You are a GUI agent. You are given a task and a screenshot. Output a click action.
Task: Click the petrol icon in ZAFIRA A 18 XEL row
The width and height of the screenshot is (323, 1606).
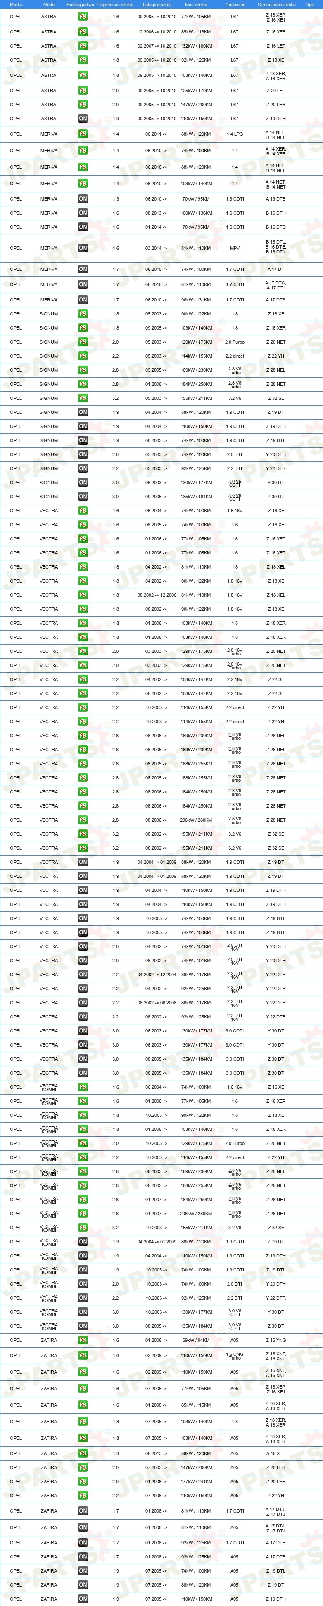[x=83, y=1453]
